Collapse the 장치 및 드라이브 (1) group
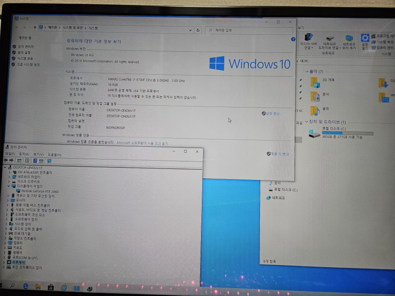The width and height of the screenshot is (395, 296). point(307,122)
